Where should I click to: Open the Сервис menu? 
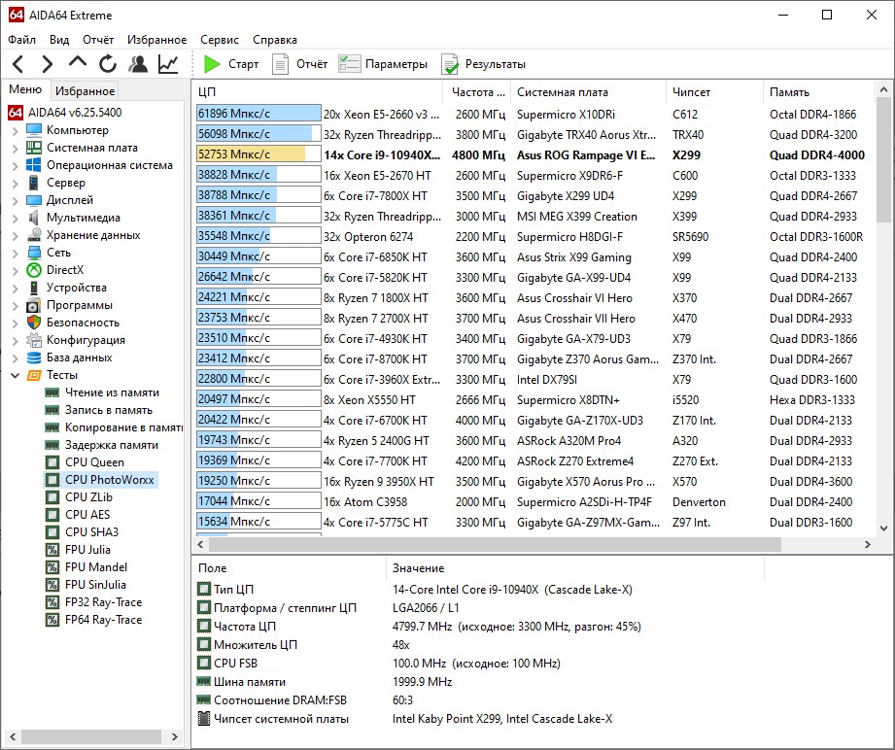click(220, 40)
